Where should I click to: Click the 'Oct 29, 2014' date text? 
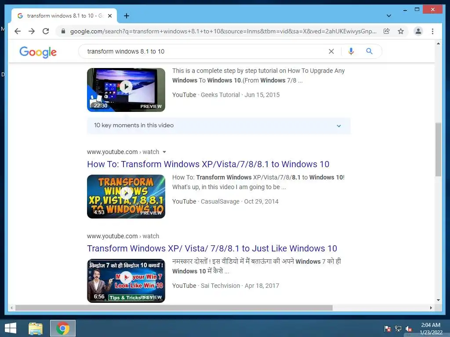[x=261, y=201]
